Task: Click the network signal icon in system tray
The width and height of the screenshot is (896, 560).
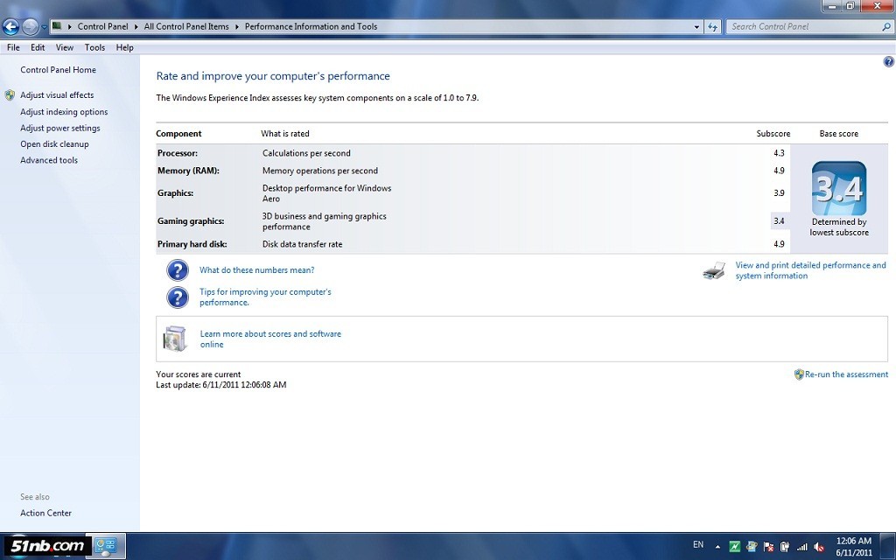Action: coord(801,546)
